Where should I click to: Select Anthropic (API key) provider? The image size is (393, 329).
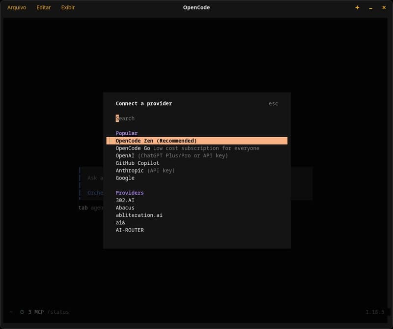197,171
